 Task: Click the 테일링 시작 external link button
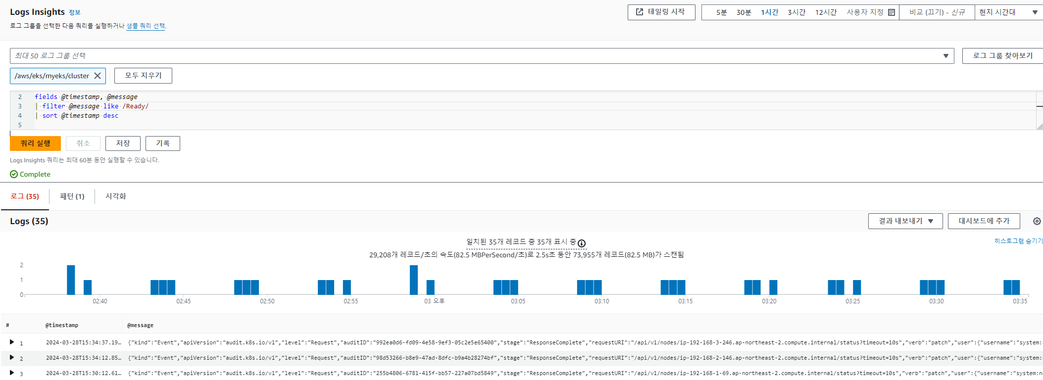click(x=661, y=12)
